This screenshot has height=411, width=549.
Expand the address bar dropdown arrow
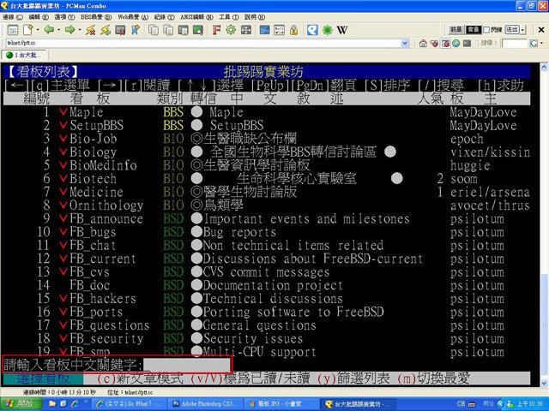click(405, 44)
